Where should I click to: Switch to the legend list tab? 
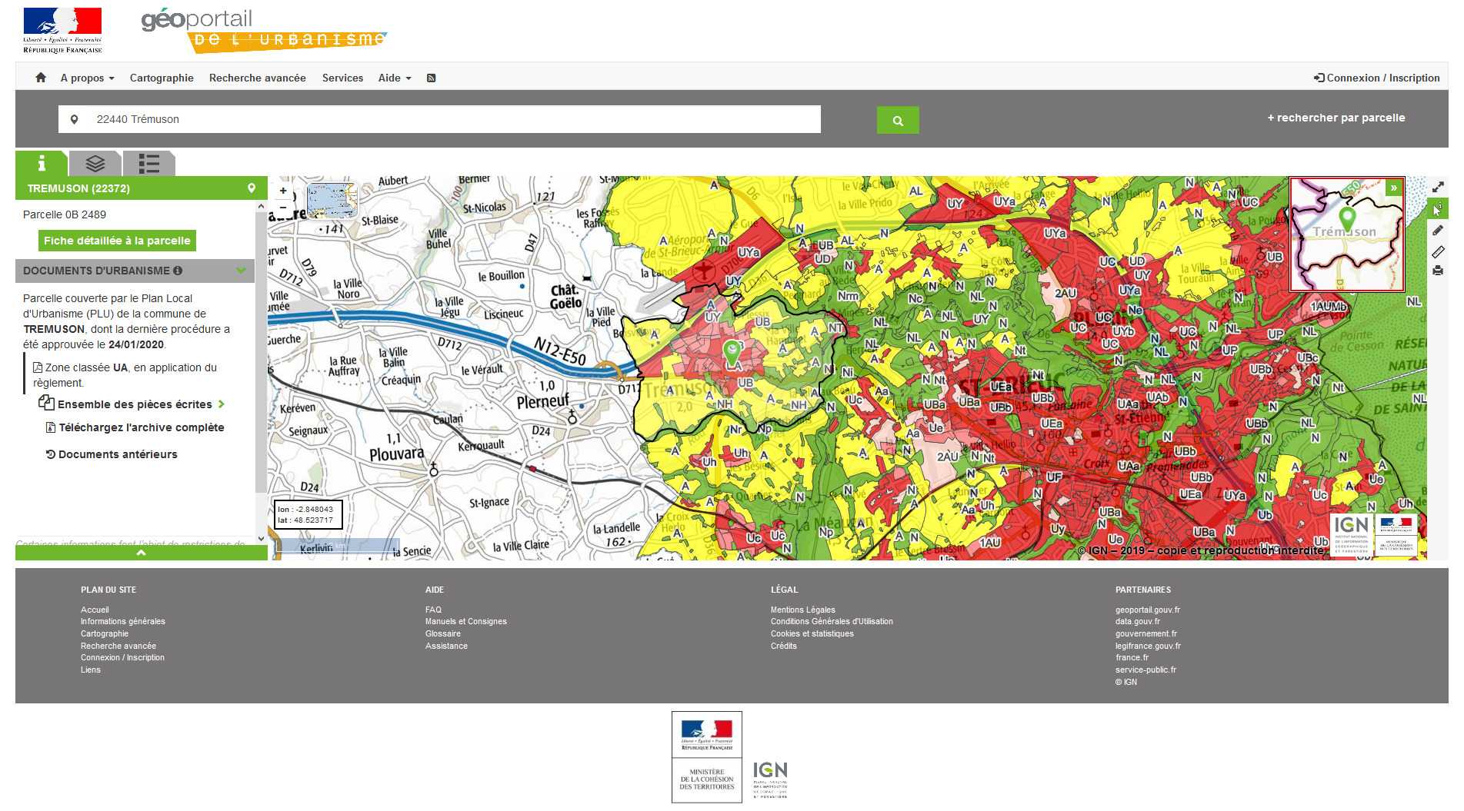point(149,163)
